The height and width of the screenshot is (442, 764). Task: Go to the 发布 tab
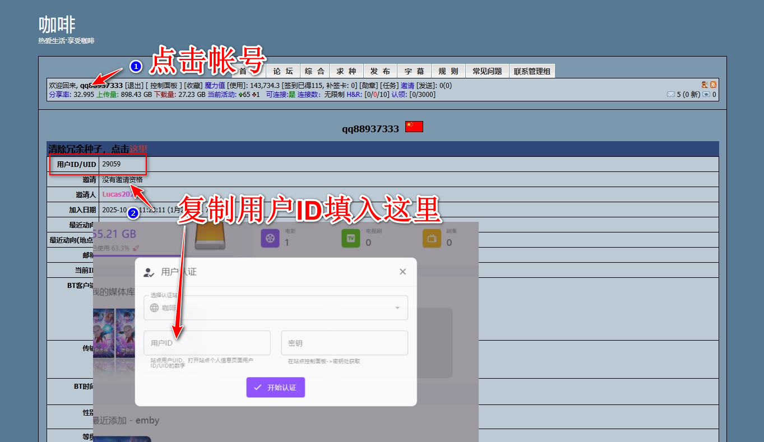[x=380, y=71]
